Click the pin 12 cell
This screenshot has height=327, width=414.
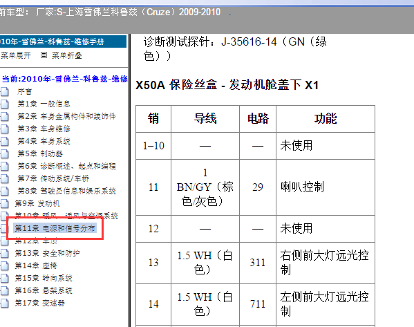[153, 229]
